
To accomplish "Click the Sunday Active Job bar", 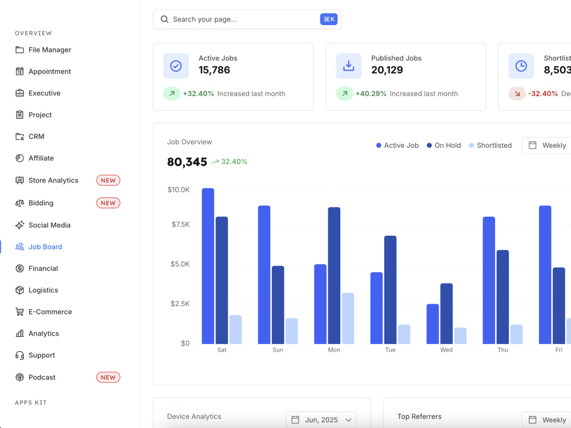I will [264, 275].
